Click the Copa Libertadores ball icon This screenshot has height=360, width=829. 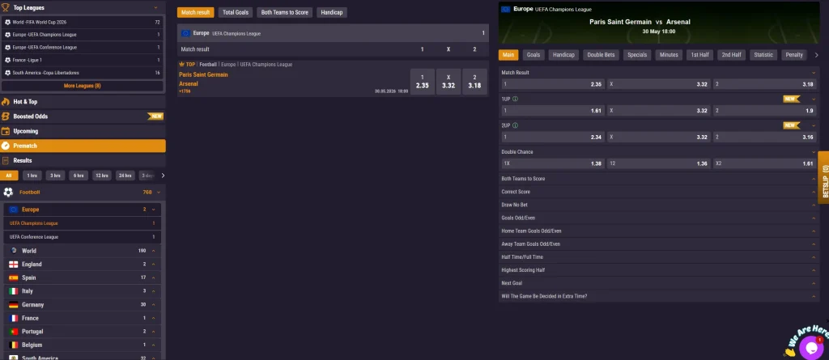7,73
